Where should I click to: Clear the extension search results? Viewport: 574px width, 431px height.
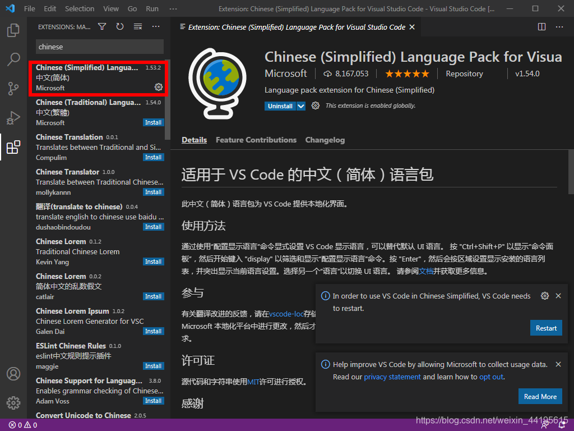[137, 26]
